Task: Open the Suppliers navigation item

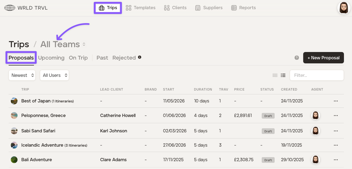Action: tap(209, 8)
